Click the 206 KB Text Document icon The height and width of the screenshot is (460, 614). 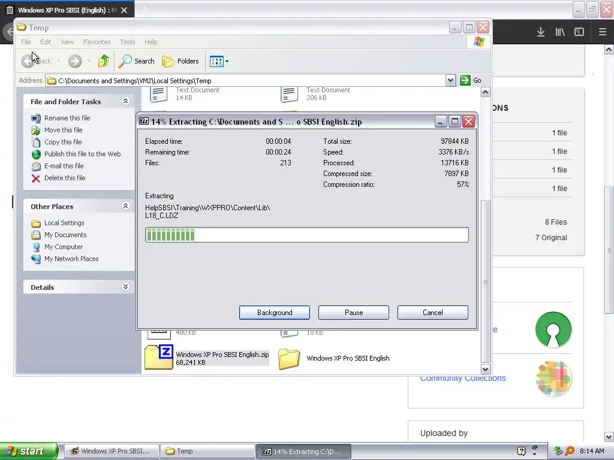290,95
